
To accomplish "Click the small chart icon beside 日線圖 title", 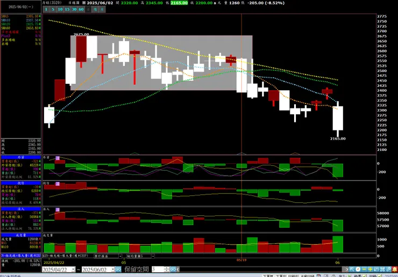I will tap(84, 3).
